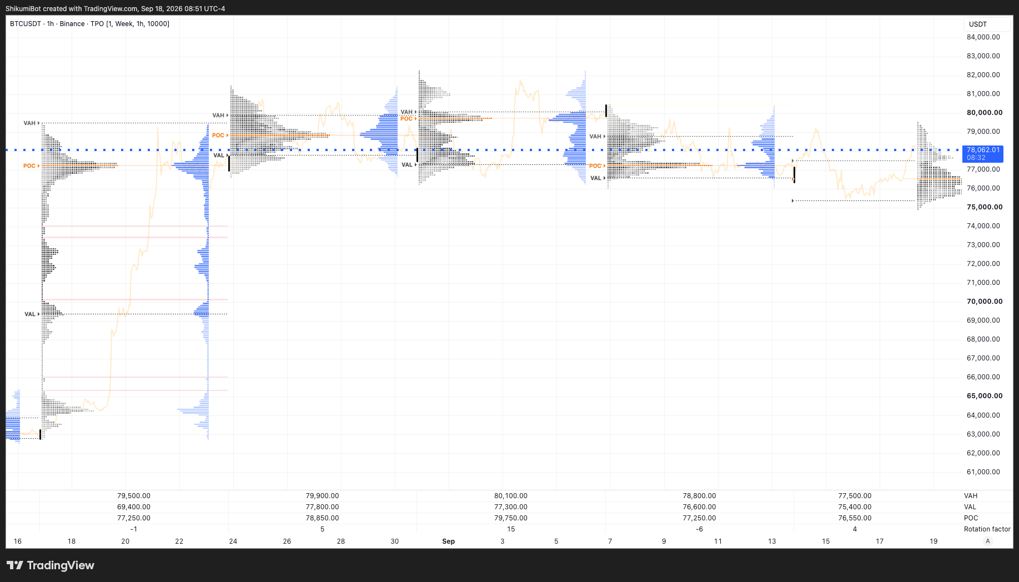Select the POC value 76,550.00 cell
Image resolution: width=1019 pixels, height=582 pixels.
click(855, 518)
